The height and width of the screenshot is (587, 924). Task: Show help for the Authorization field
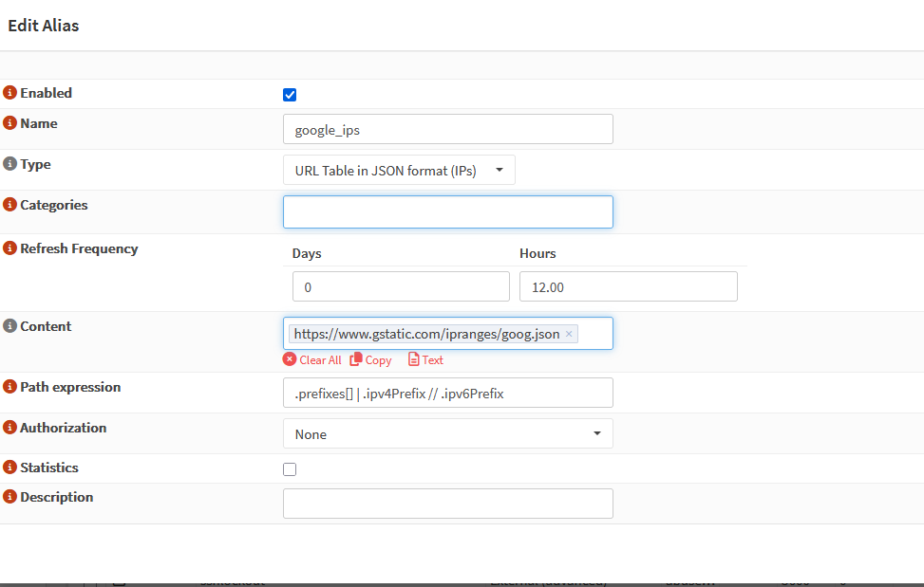point(10,428)
